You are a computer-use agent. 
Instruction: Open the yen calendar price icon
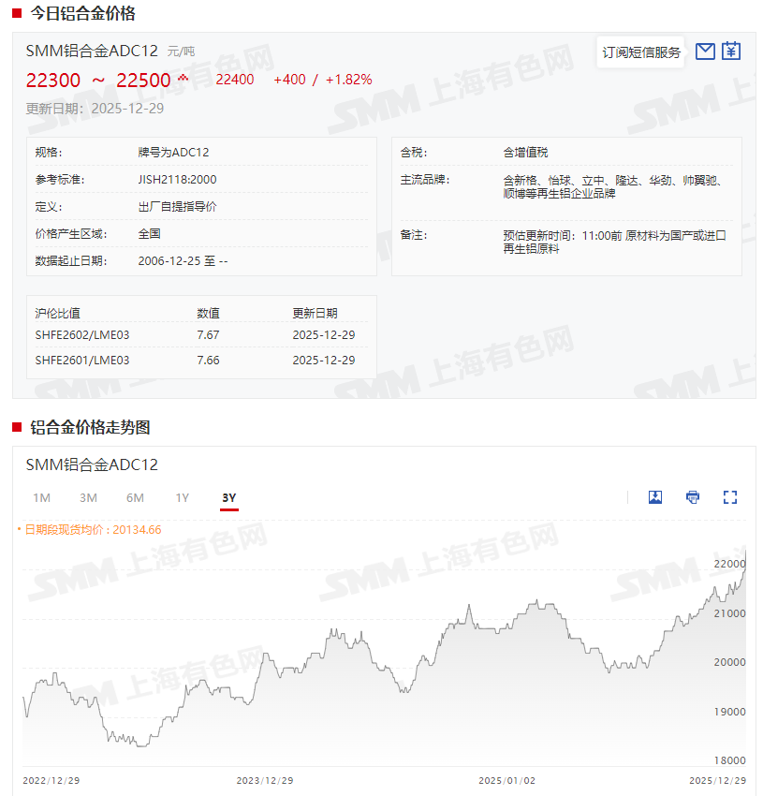tap(731, 52)
